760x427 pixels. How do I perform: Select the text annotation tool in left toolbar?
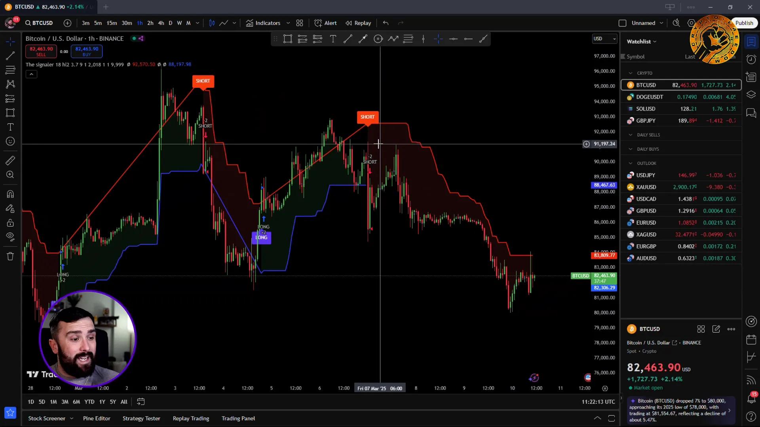click(10, 127)
